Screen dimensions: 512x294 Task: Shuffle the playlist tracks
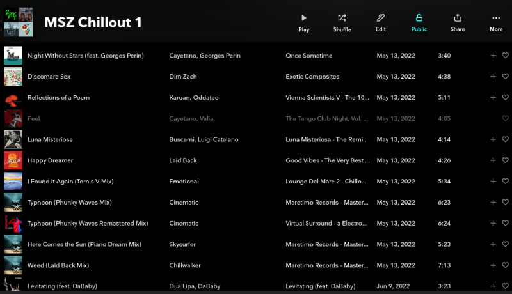coord(342,23)
